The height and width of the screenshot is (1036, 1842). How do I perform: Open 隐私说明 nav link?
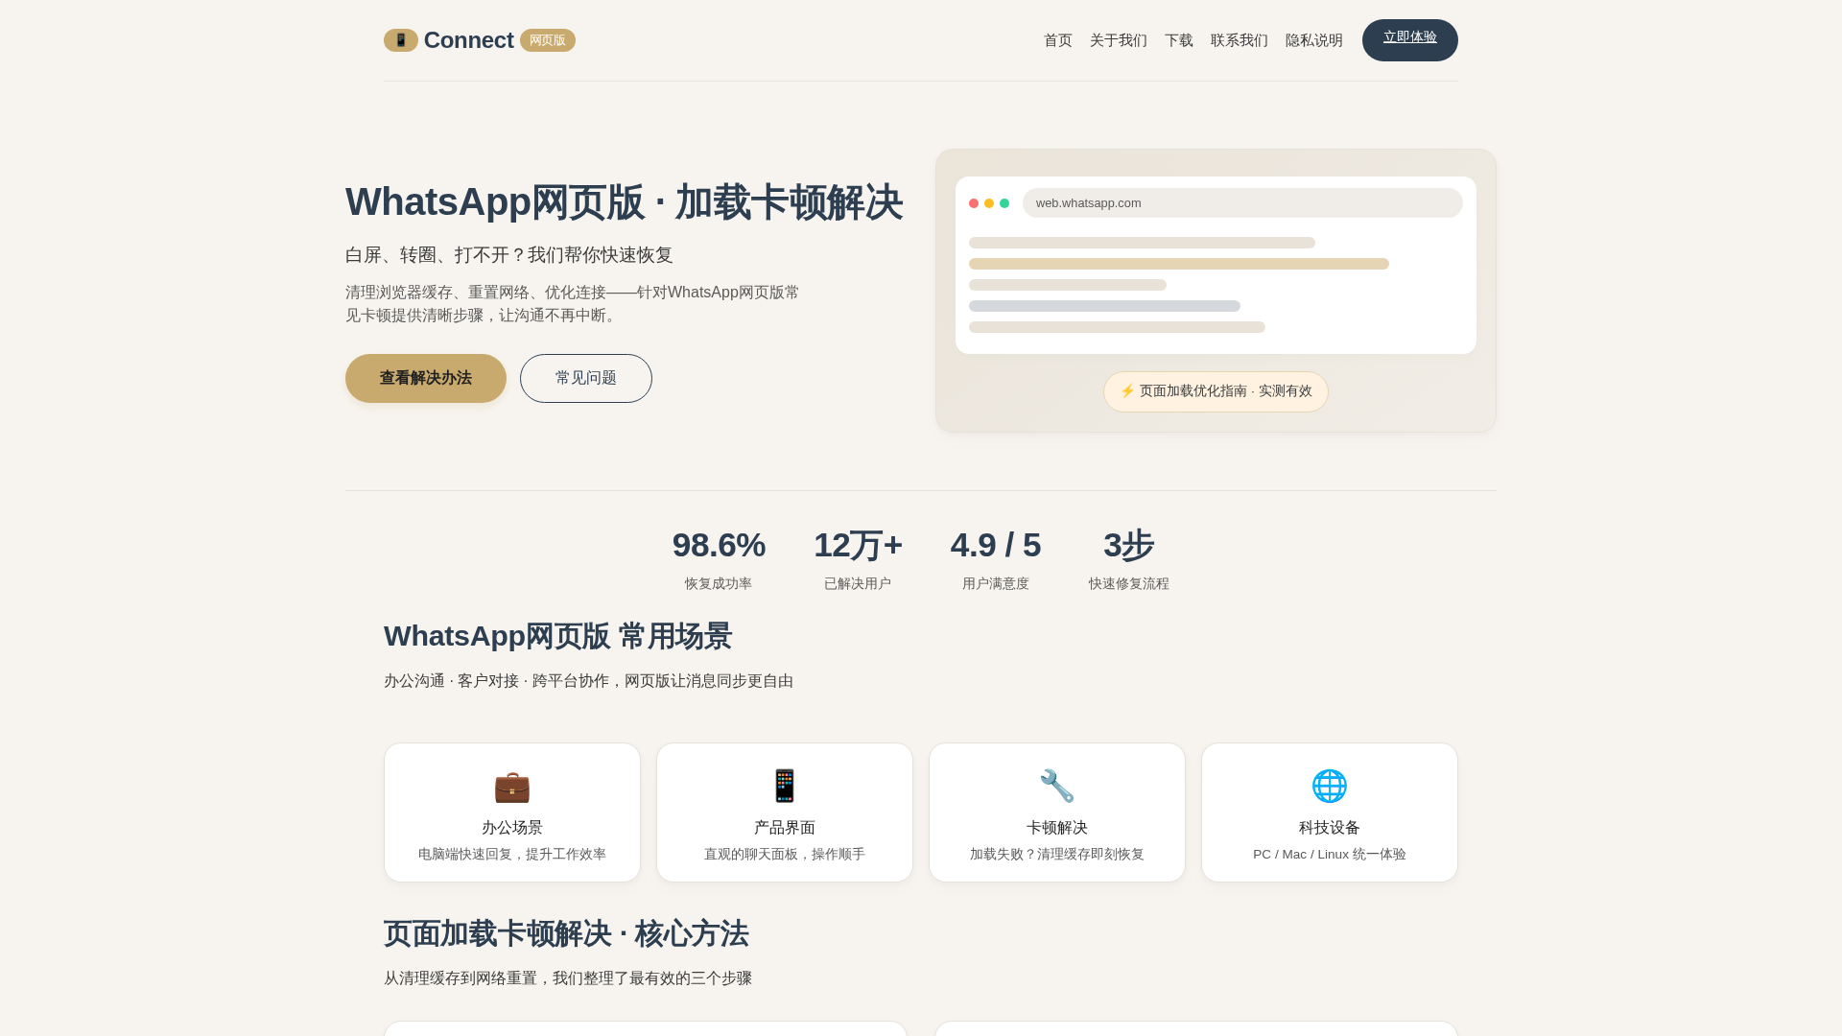point(1314,40)
